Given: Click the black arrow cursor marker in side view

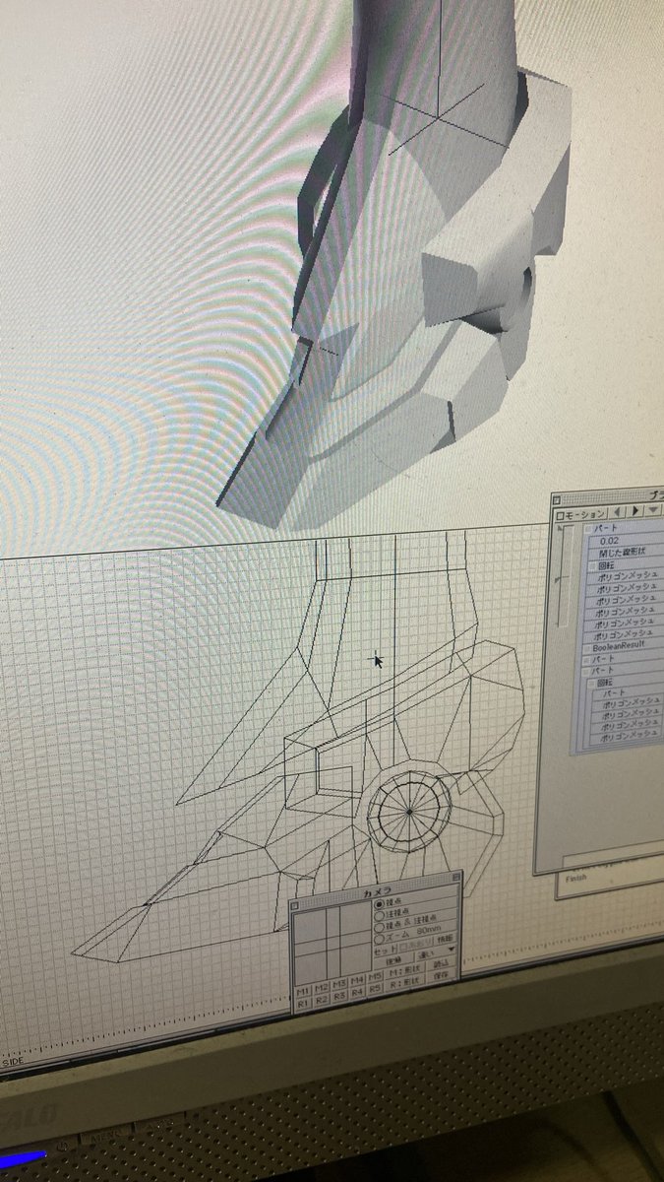Looking at the screenshot, I should pyautogui.click(x=377, y=660).
